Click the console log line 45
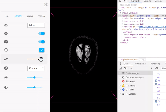166x112 pixels. click(160, 80)
